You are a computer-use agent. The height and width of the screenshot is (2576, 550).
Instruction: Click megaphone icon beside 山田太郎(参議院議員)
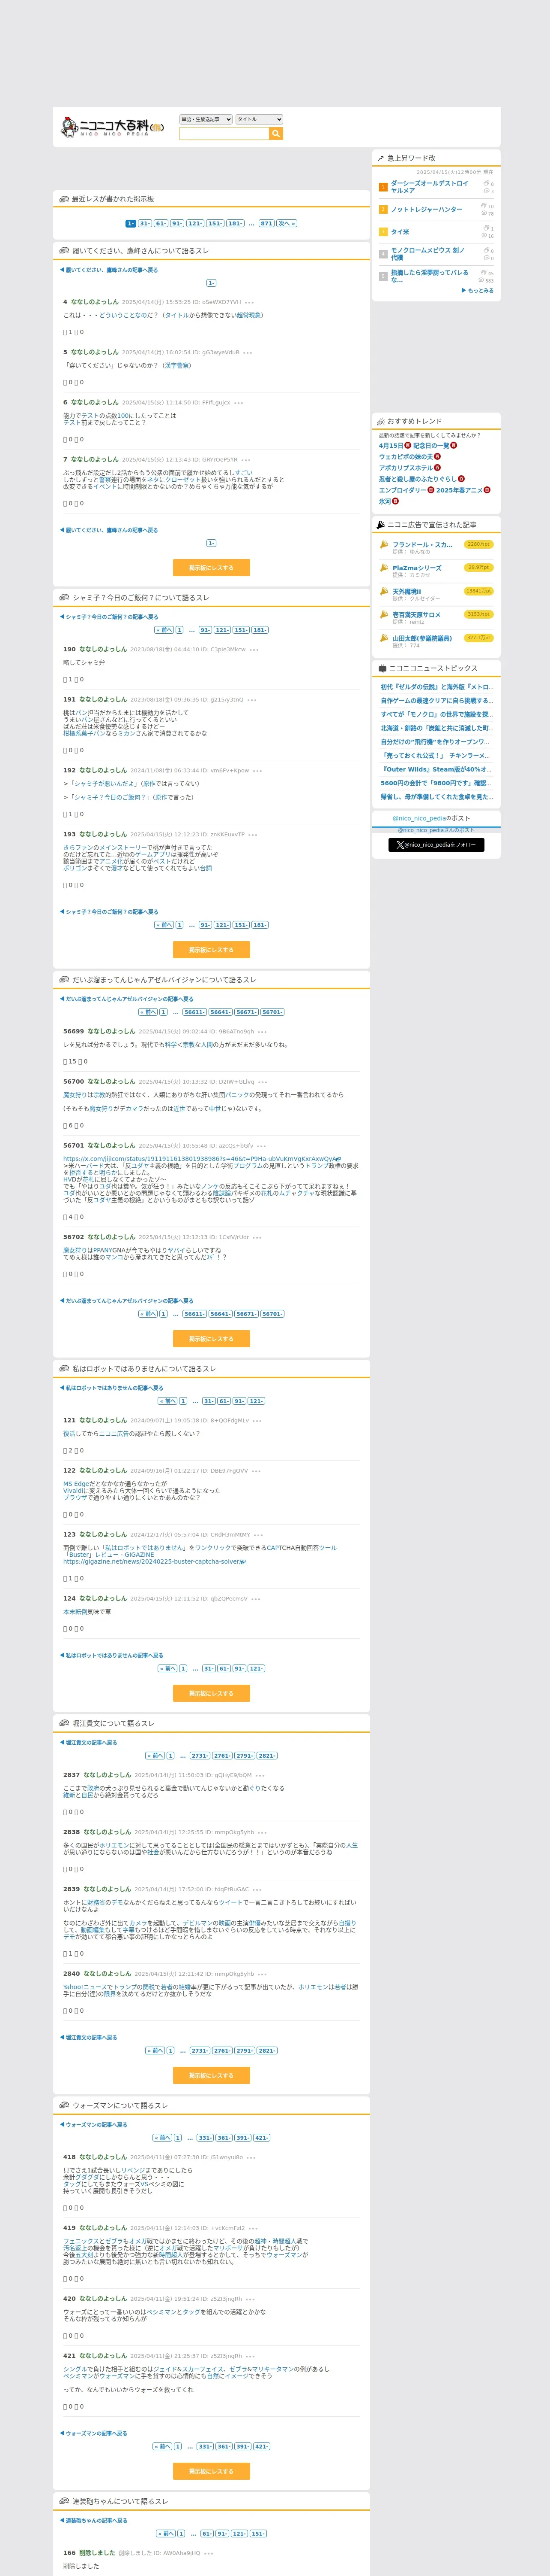coord(383,638)
